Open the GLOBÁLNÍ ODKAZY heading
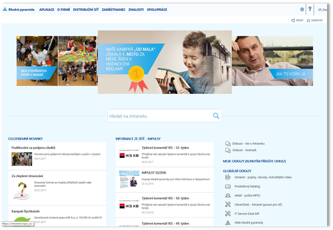Viewport: 333px width, 230px height. click(237, 171)
